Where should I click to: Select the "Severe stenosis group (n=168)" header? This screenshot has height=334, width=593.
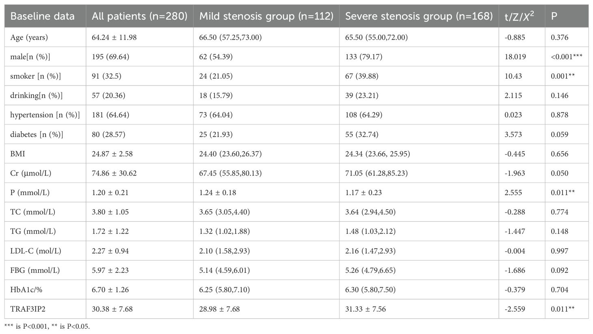(x=419, y=16)
